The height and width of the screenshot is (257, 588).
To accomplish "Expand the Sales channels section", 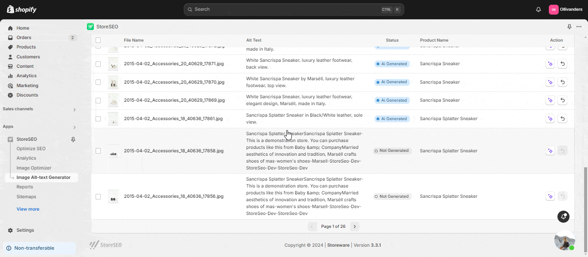I will click(74, 110).
